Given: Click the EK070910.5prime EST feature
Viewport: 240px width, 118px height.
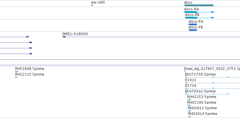Looking at the screenshot, I should coord(207,94).
